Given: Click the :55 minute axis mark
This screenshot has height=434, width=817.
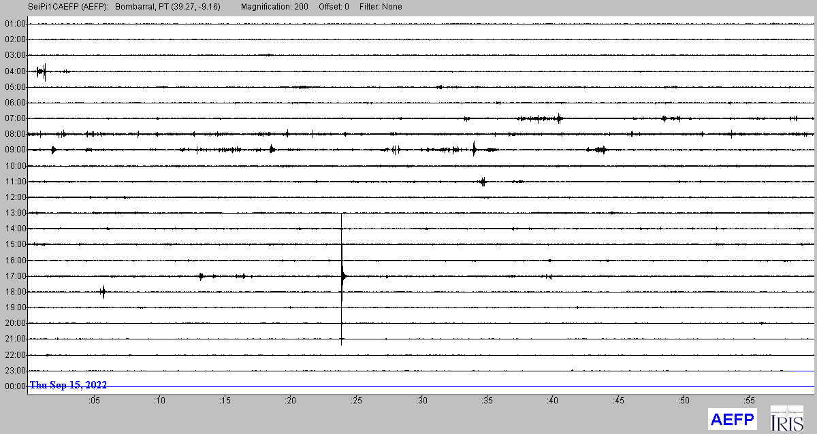Looking at the screenshot, I should pos(748,401).
